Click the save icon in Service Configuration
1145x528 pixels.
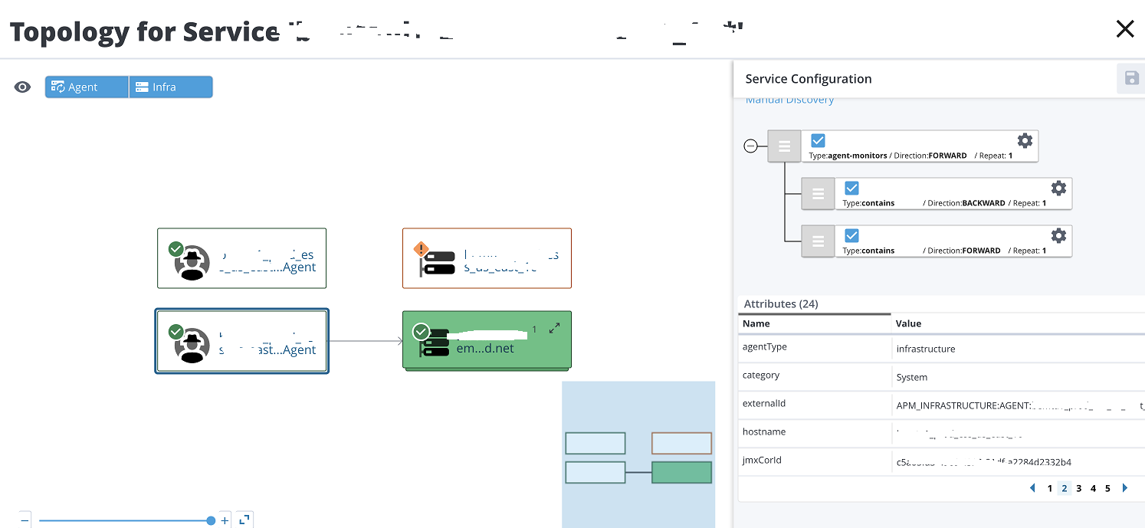pyautogui.click(x=1130, y=78)
